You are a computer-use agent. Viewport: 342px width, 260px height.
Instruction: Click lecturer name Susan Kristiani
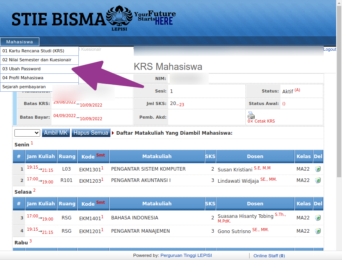click(x=235, y=169)
